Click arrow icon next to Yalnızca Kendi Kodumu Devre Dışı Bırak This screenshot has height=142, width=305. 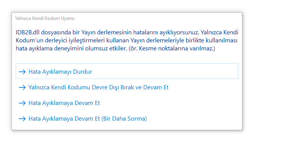click(x=22, y=87)
